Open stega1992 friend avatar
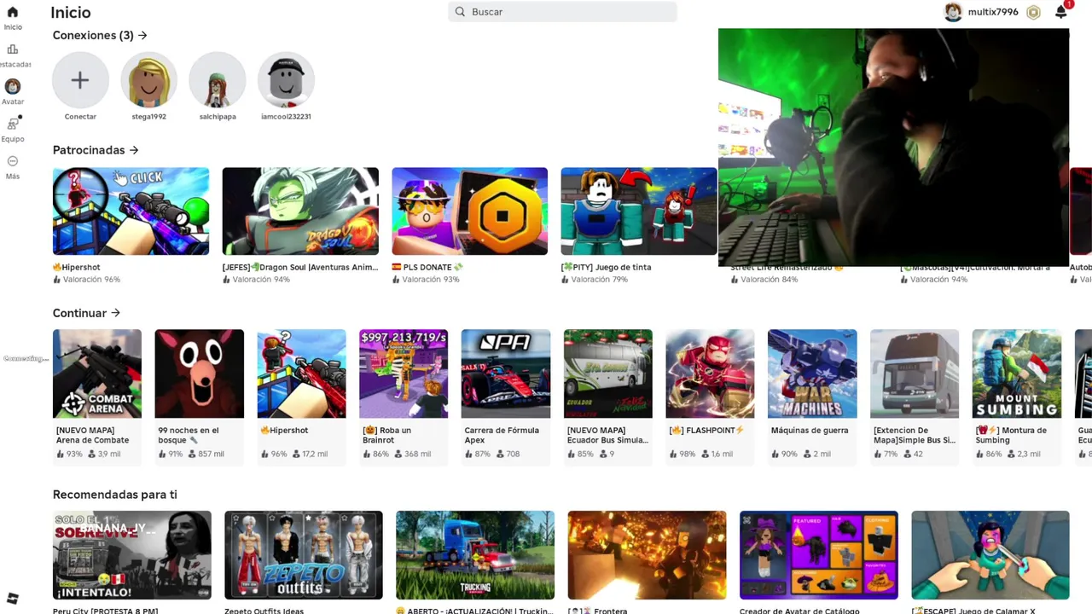This screenshot has height=614, width=1092. [148, 80]
